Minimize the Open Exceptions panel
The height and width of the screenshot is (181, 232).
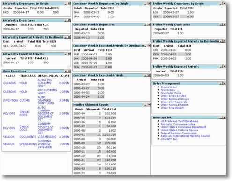click(x=66, y=71)
